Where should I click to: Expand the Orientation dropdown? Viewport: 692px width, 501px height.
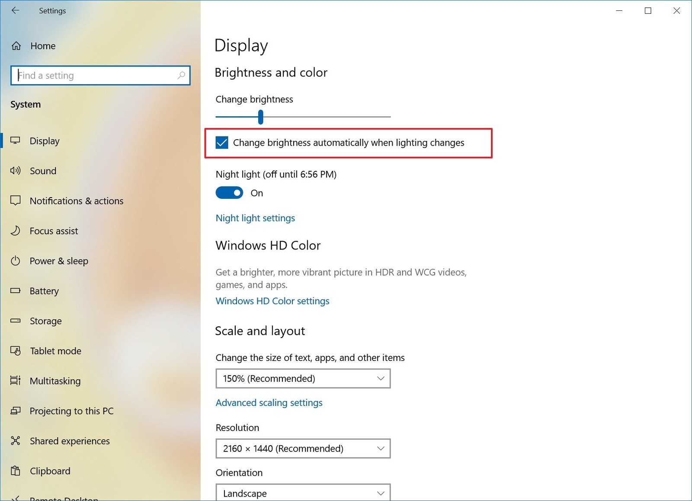303,493
